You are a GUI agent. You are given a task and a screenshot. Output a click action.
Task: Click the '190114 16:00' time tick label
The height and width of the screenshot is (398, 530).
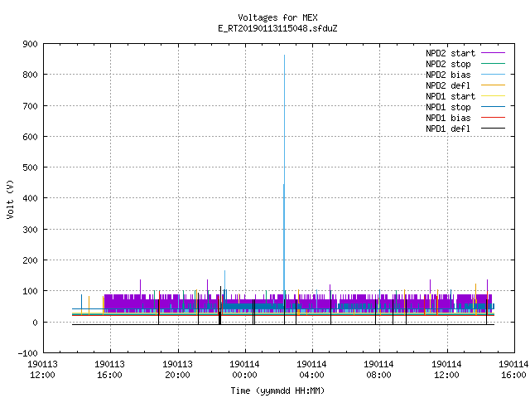click(x=513, y=370)
